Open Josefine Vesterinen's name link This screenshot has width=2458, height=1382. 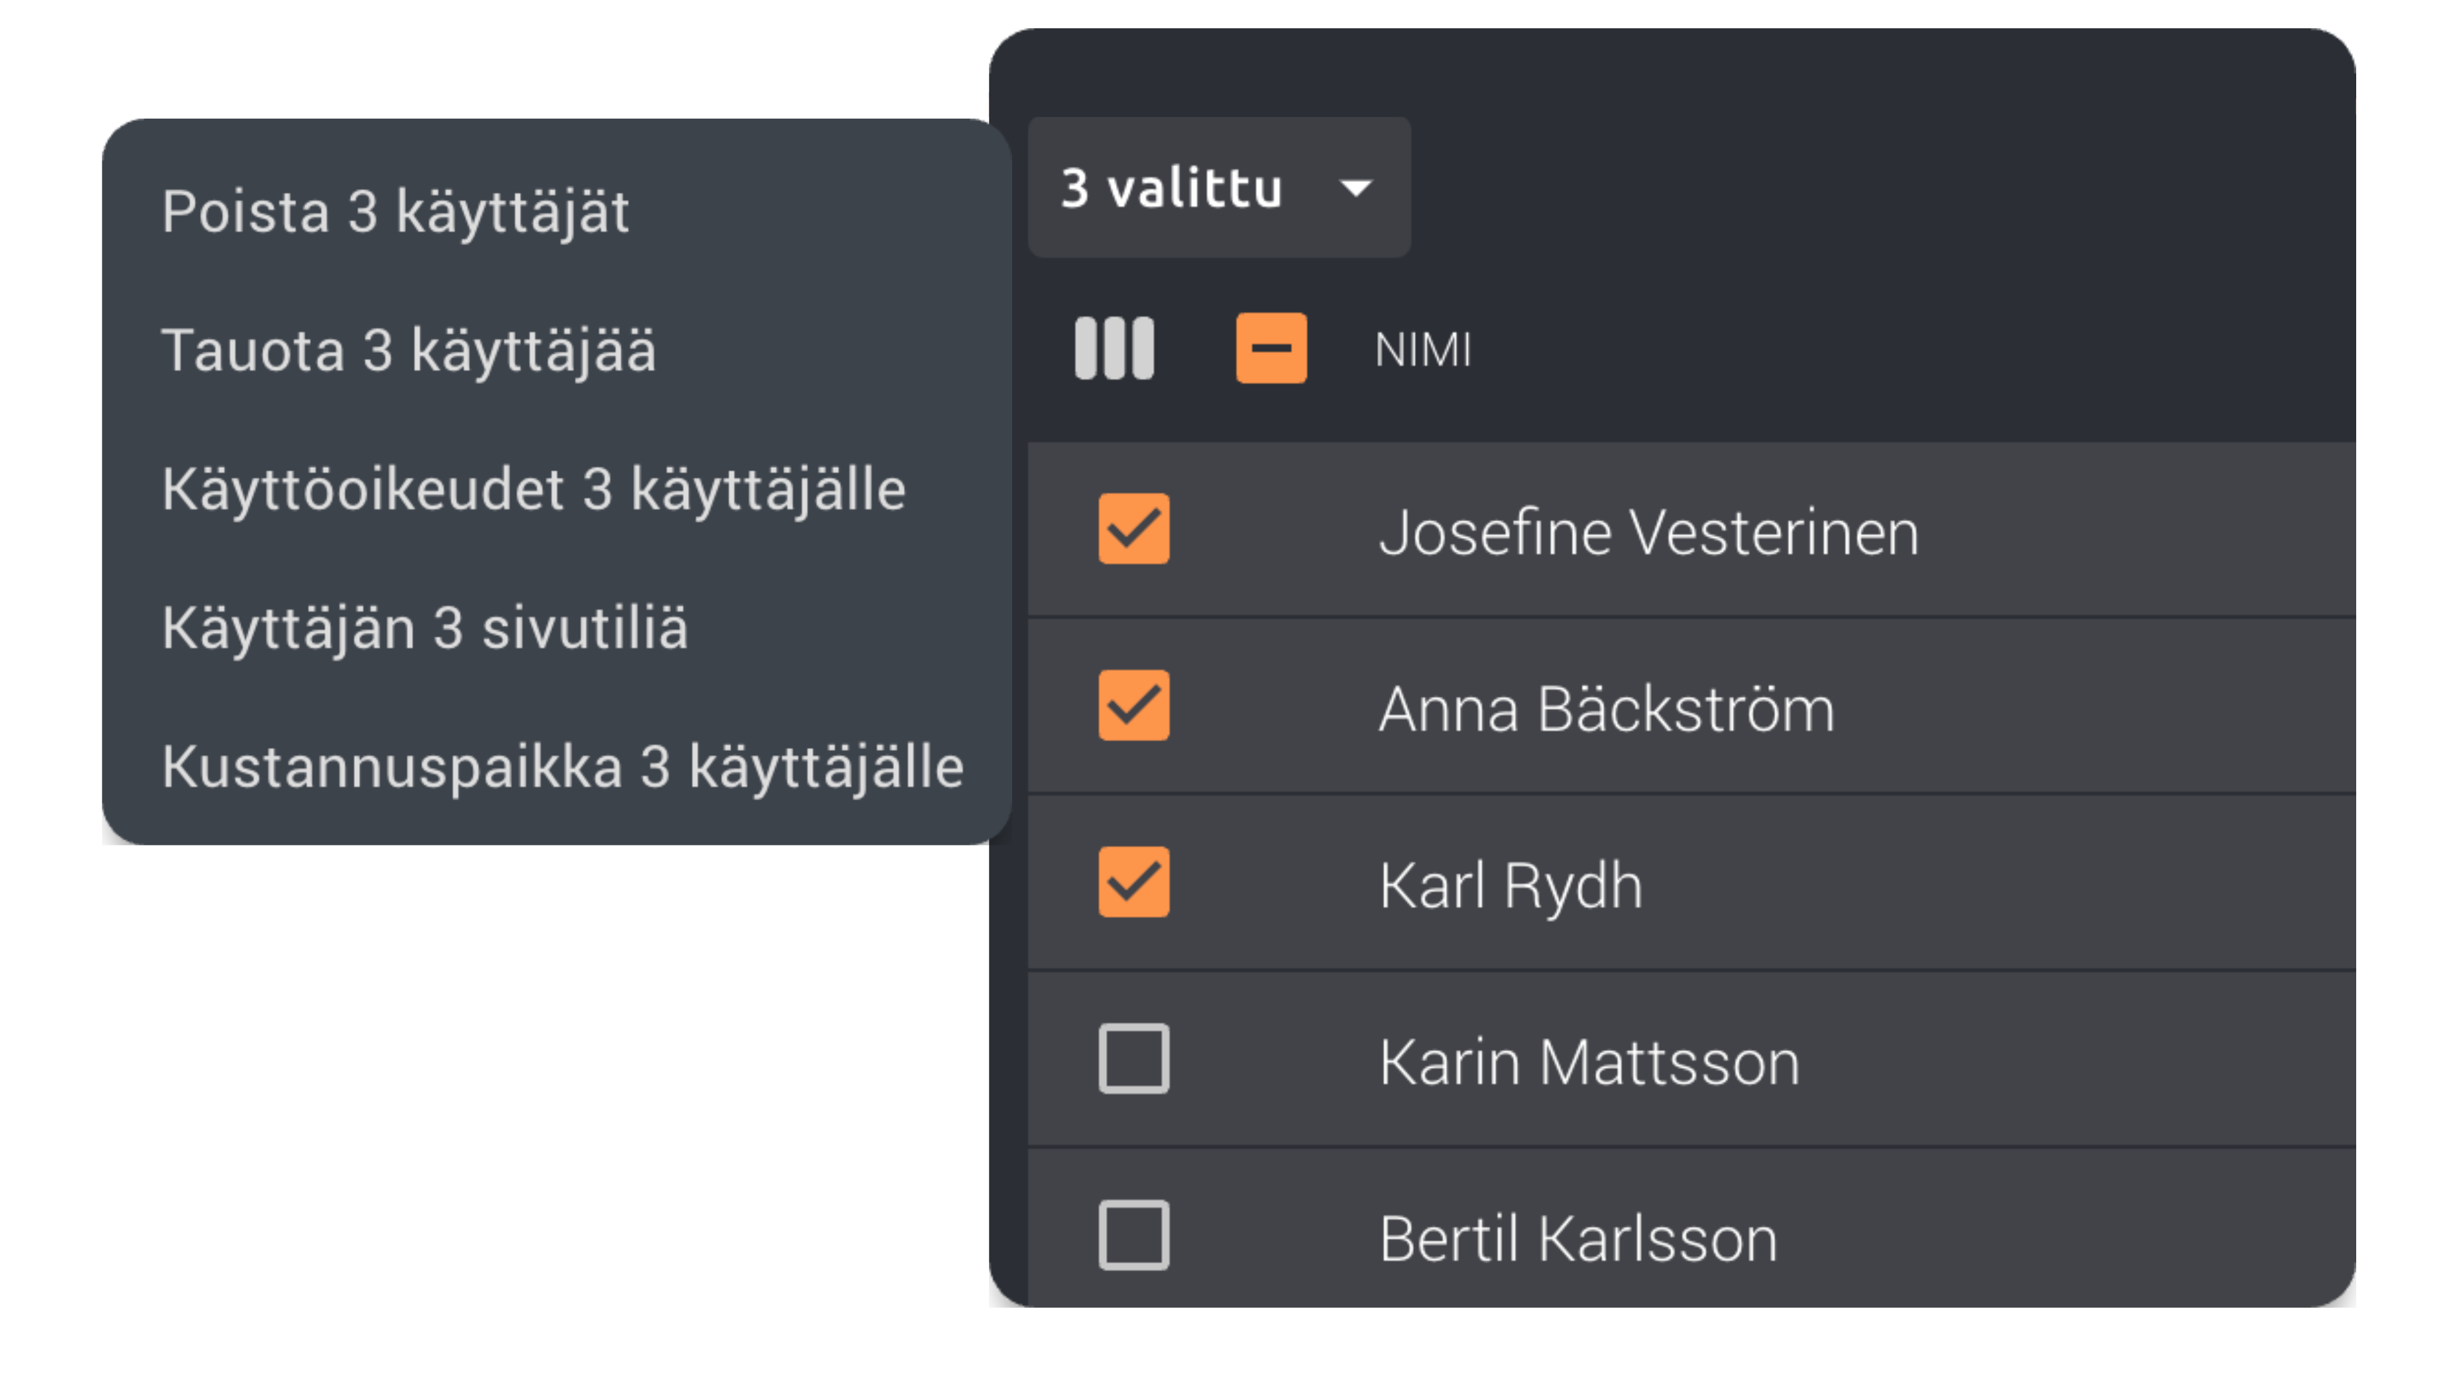point(1648,532)
